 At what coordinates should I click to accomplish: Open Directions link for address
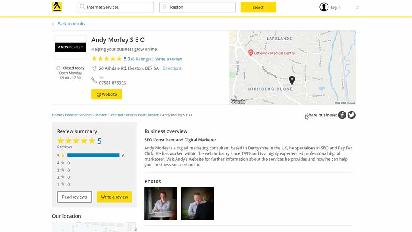(x=172, y=68)
